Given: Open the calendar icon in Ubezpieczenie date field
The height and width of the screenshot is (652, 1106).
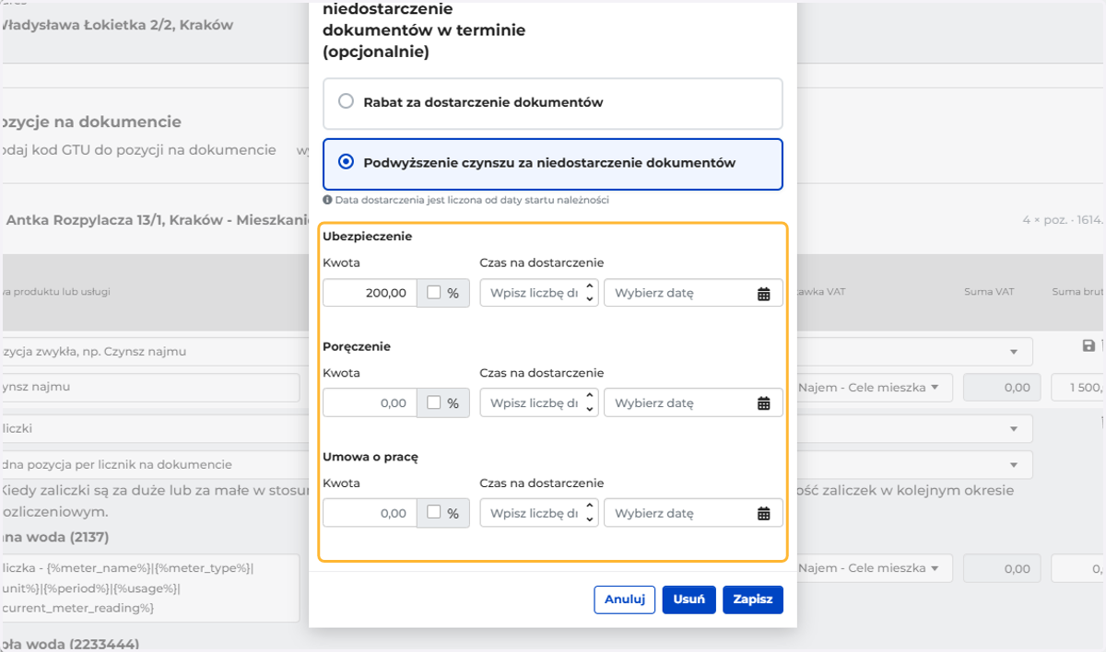Looking at the screenshot, I should click(763, 294).
